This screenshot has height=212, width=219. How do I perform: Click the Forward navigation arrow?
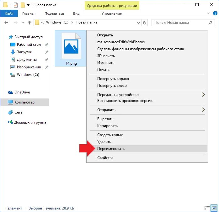tap(16, 23)
